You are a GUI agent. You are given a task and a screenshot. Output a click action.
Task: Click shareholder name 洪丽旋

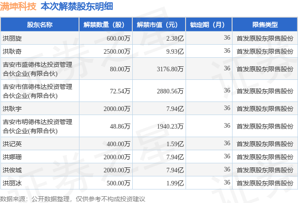[x=12, y=38]
